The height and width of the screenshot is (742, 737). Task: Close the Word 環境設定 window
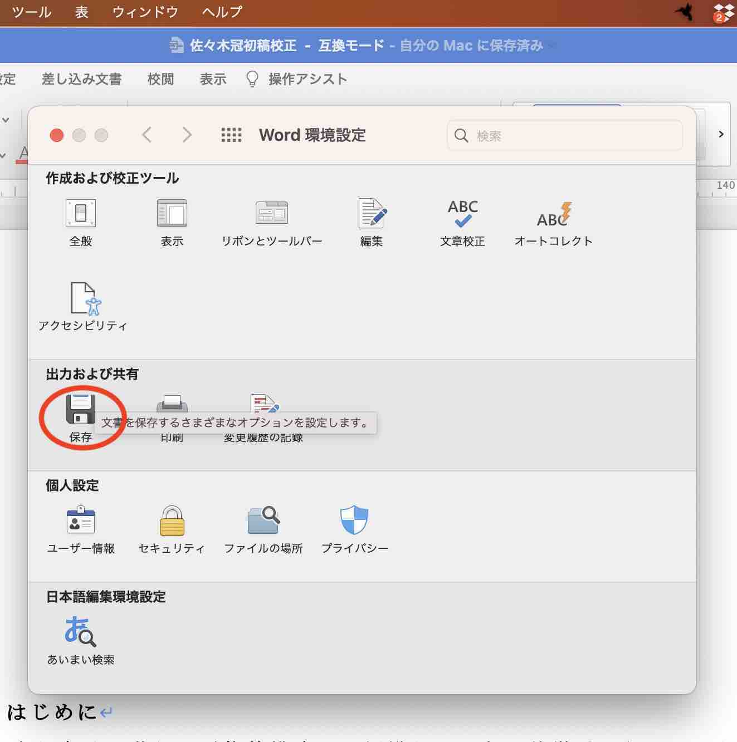(x=57, y=135)
